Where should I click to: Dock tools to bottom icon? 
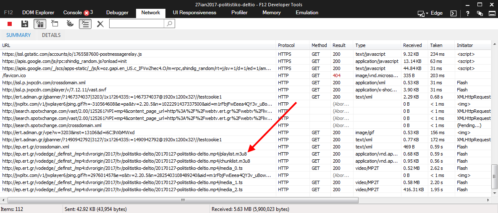[492, 13]
